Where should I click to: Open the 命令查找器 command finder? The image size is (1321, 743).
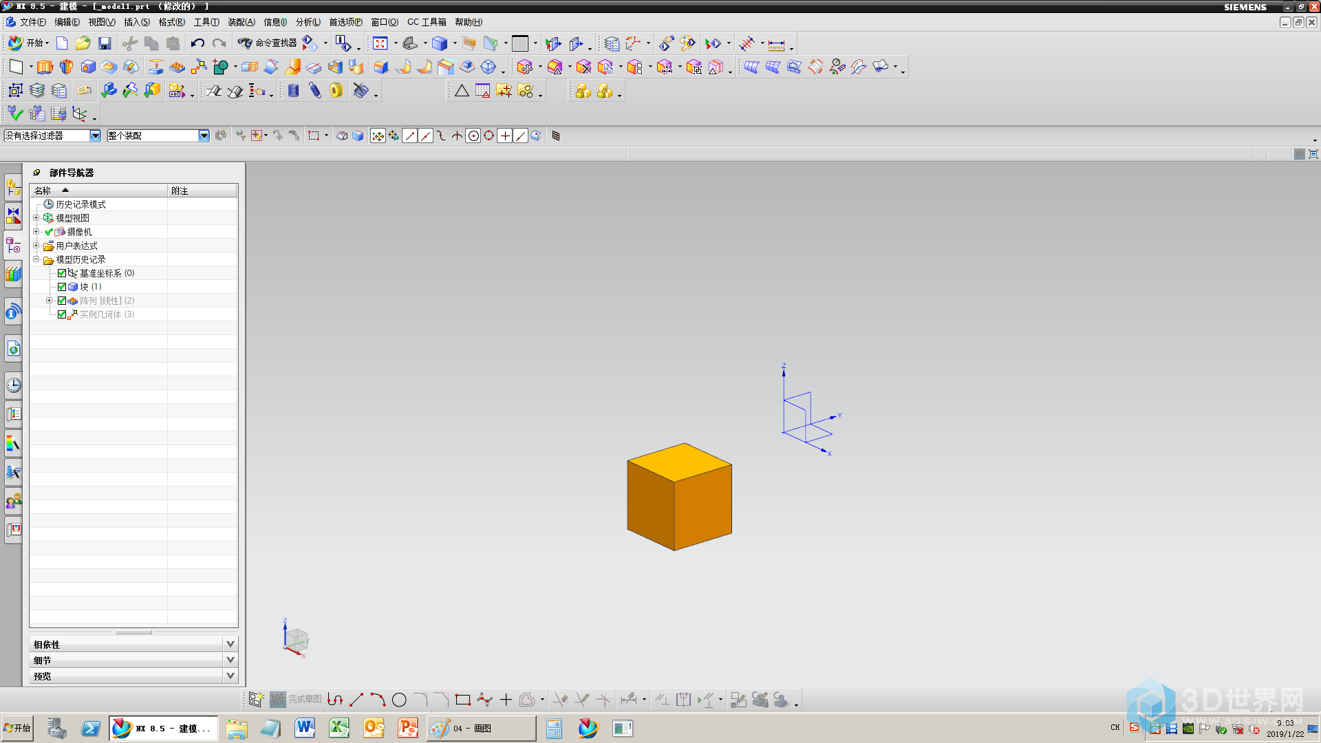tap(267, 43)
